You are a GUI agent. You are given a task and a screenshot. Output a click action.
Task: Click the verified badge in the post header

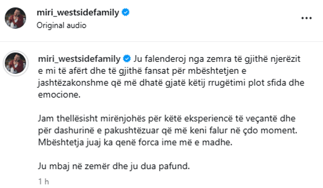coord(126,13)
